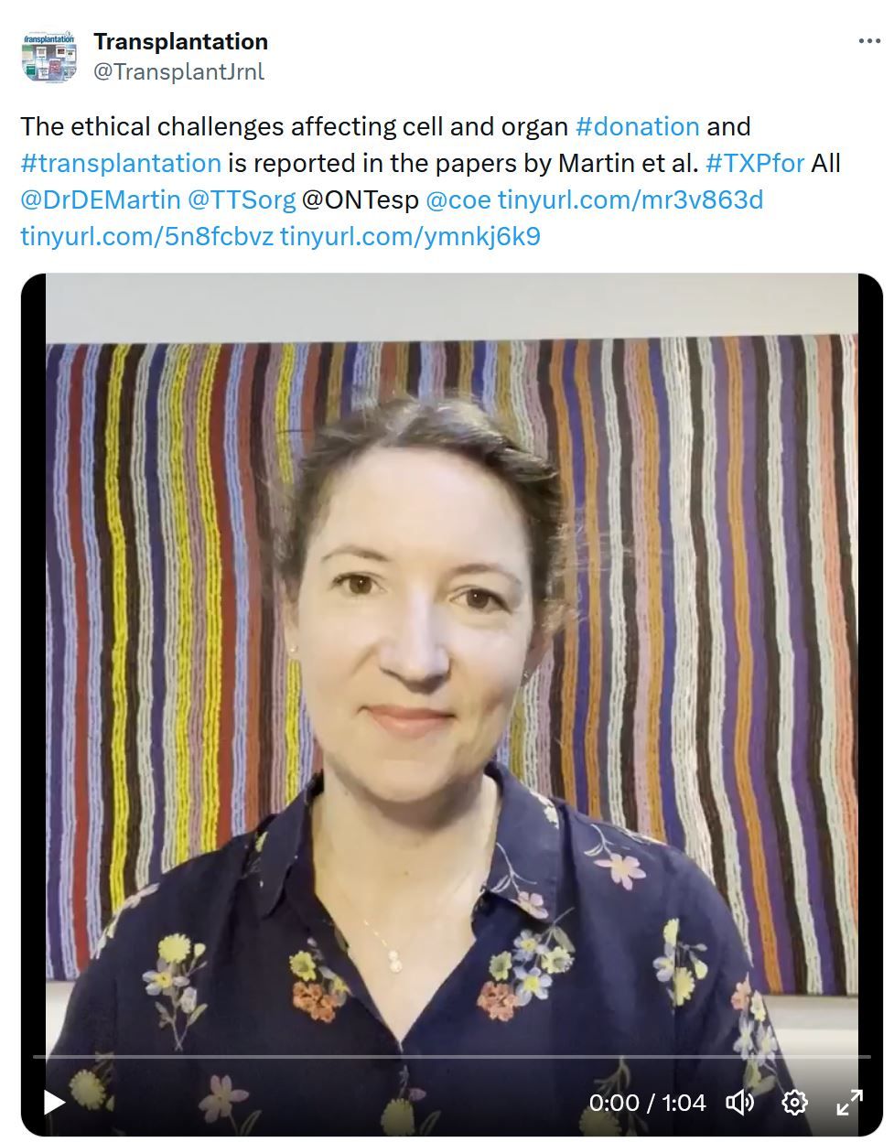Play the video

(x=54, y=1102)
